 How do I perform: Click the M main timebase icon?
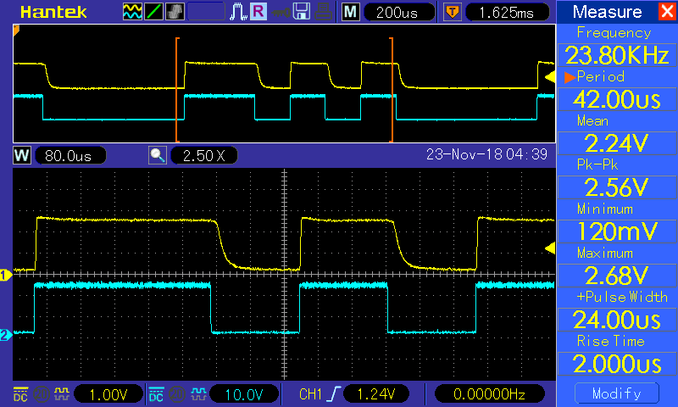tap(351, 12)
